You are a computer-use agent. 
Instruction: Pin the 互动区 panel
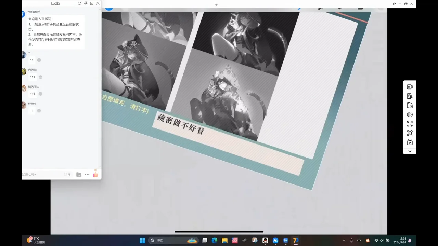[x=86, y=3]
